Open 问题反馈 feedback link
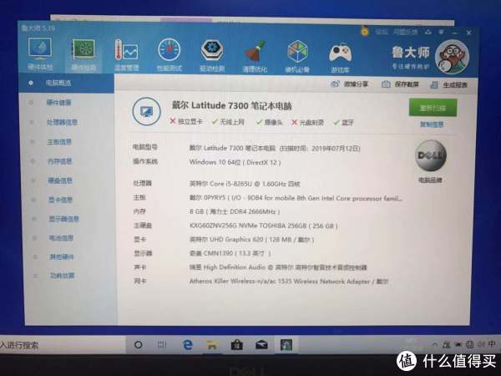The width and height of the screenshot is (501, 376). point(405,32)
